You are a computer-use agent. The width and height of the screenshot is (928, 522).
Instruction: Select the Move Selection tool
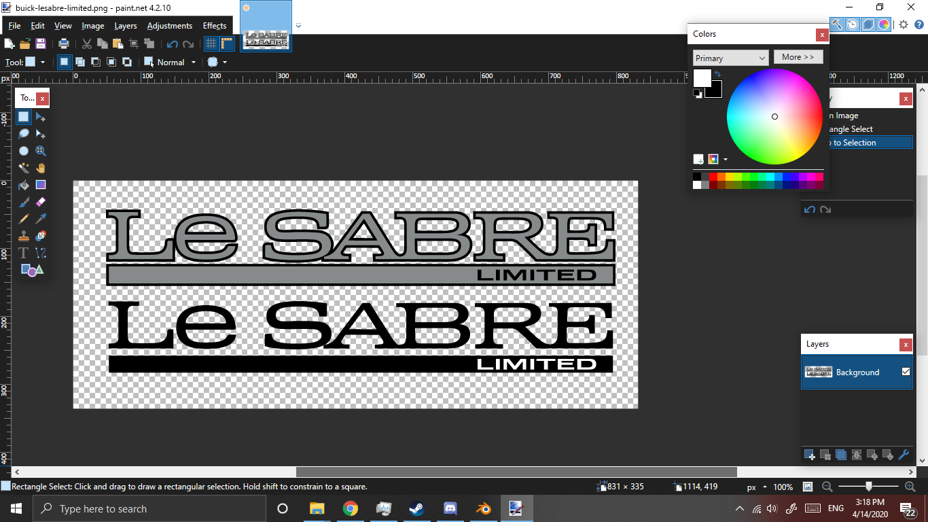point(41,134)
